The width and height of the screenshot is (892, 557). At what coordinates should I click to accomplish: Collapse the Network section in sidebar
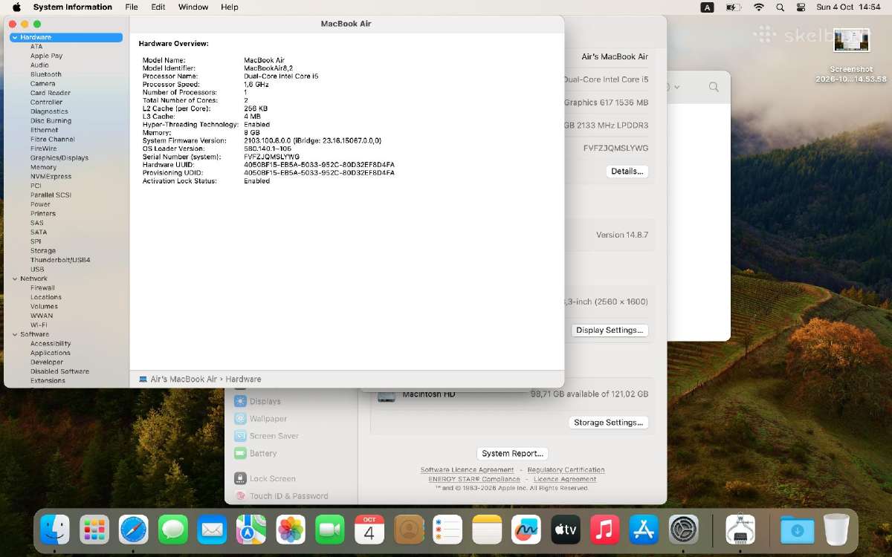(x=14, y=278)
